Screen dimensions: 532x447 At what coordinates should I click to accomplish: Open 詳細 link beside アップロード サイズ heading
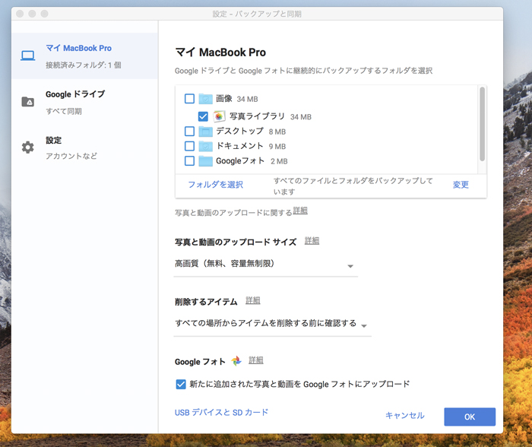(312, 241)
